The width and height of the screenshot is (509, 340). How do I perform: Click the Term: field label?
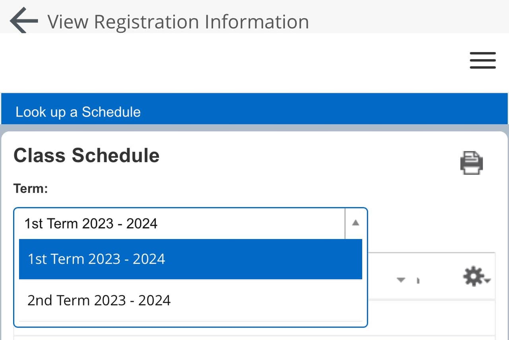tap(31, 188)
